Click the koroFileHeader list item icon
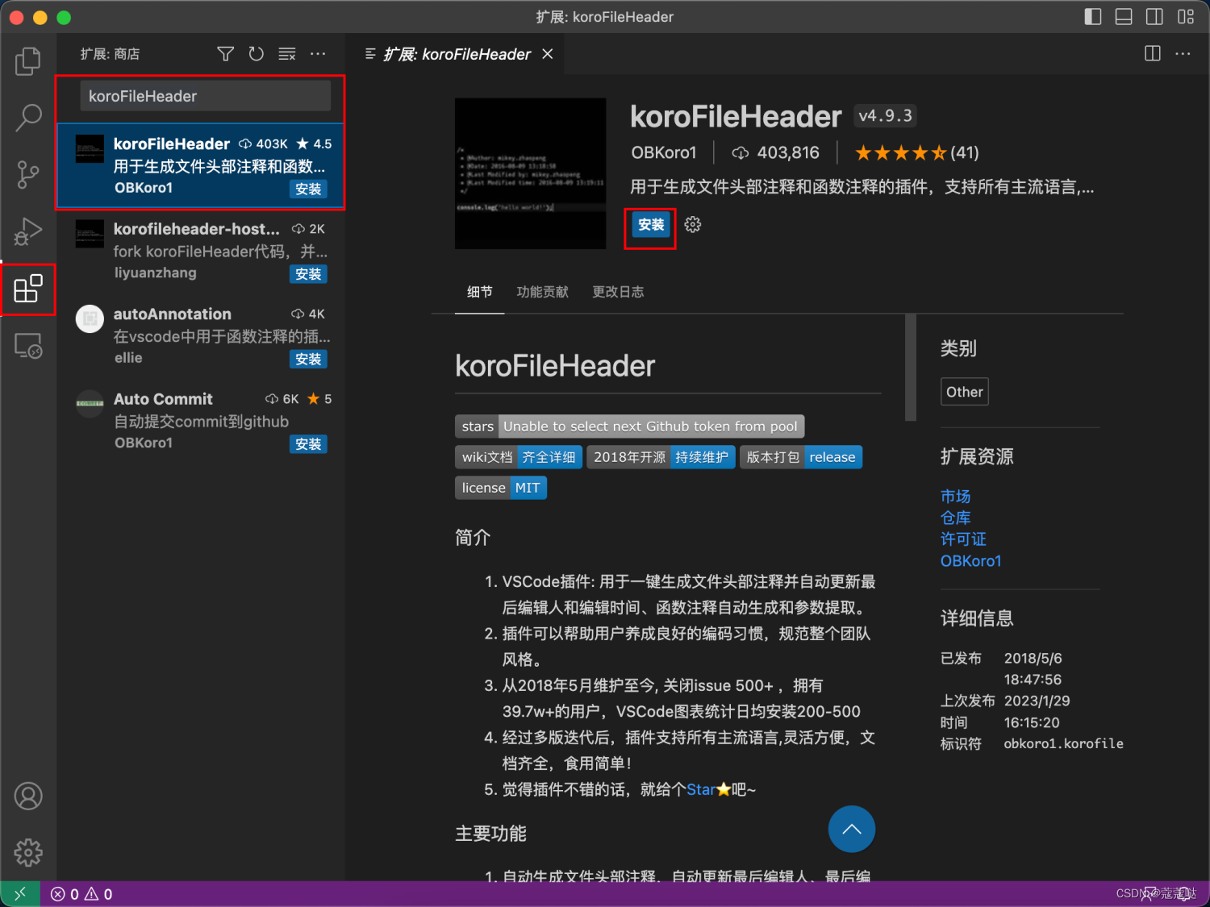The width and height of the screenshot is (1210, 907). (x=90, y=149)
